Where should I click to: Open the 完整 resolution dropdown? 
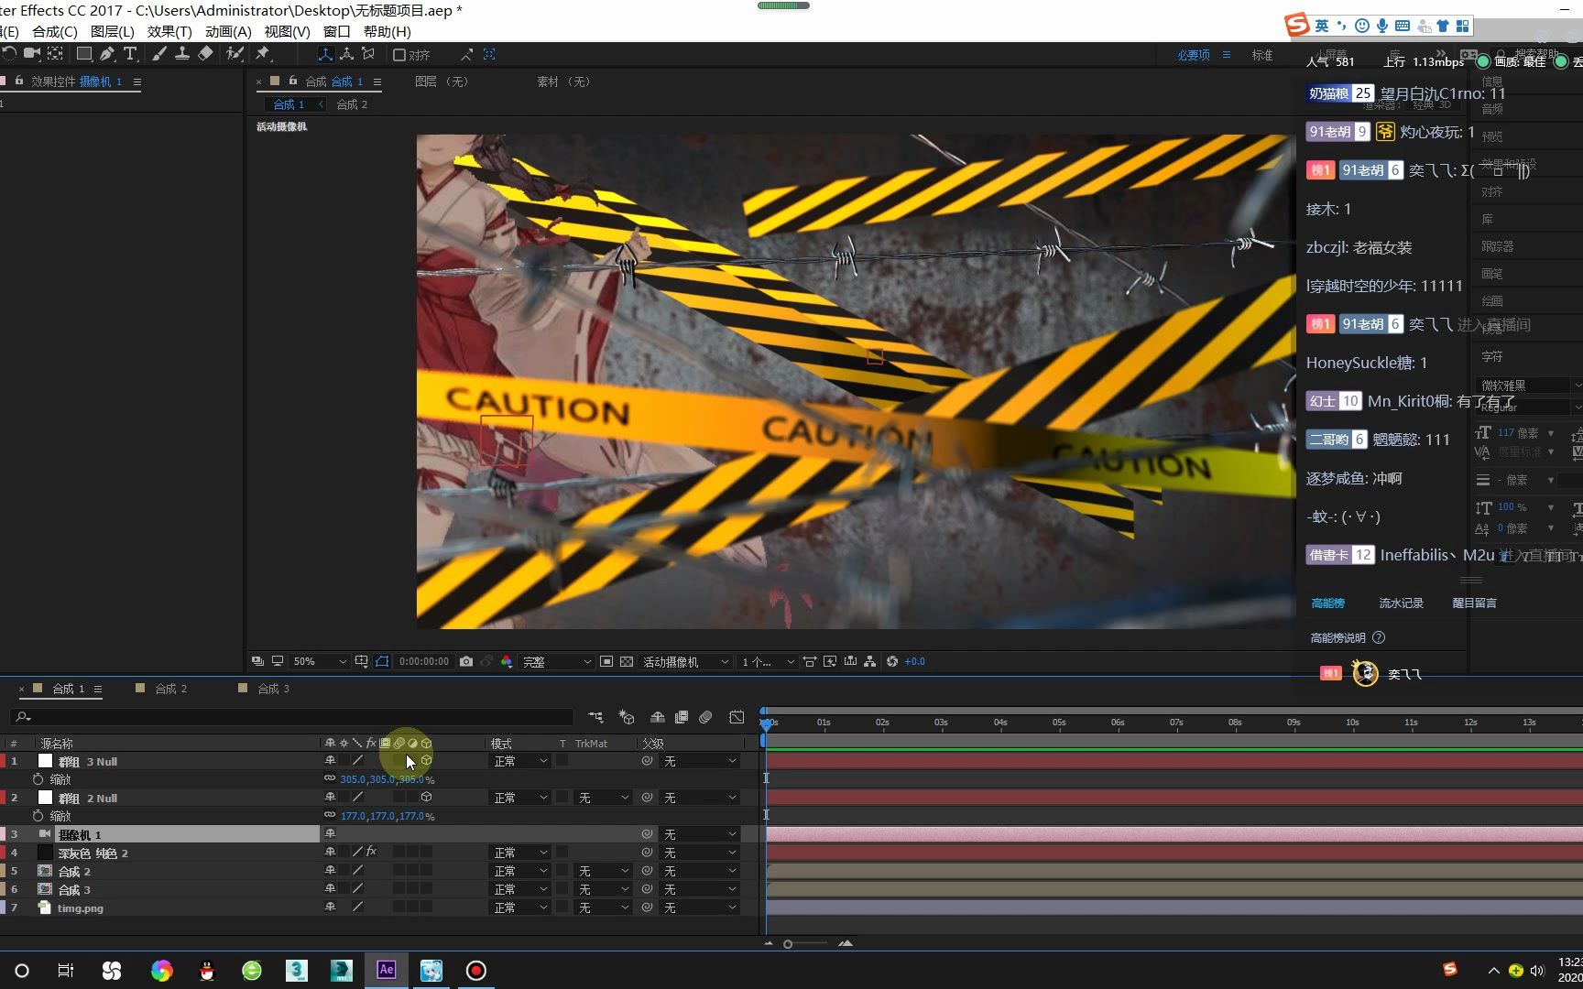click(x=557, y=661)
